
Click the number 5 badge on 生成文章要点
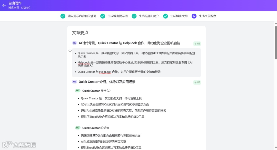point(194,16)
